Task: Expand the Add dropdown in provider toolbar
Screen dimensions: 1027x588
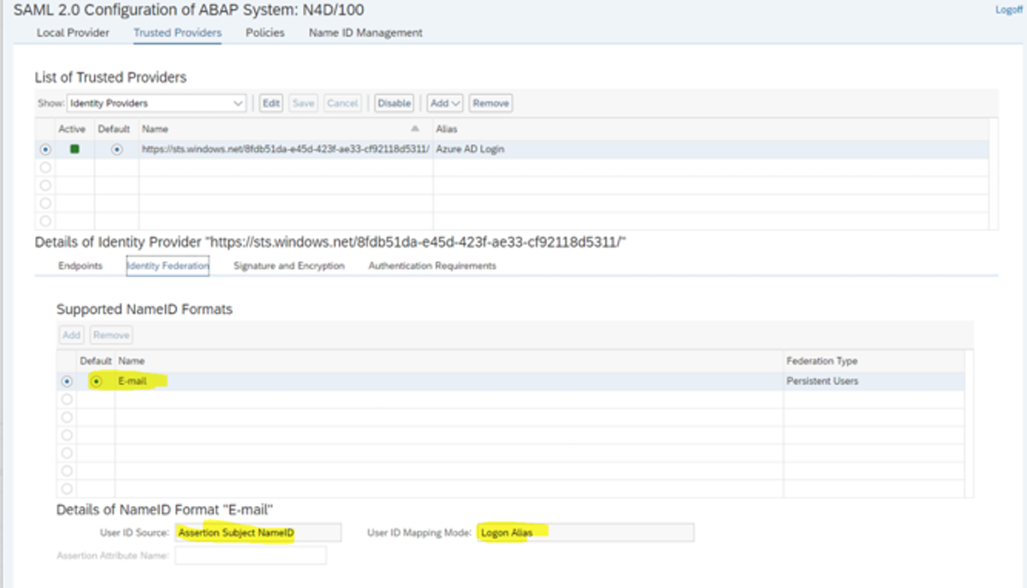Action: (x=445, y=103)
